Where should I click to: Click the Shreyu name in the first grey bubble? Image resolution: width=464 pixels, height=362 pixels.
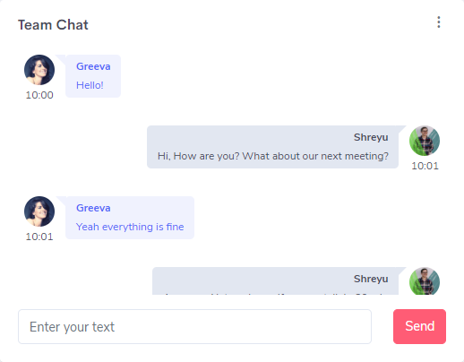[371, 137]
